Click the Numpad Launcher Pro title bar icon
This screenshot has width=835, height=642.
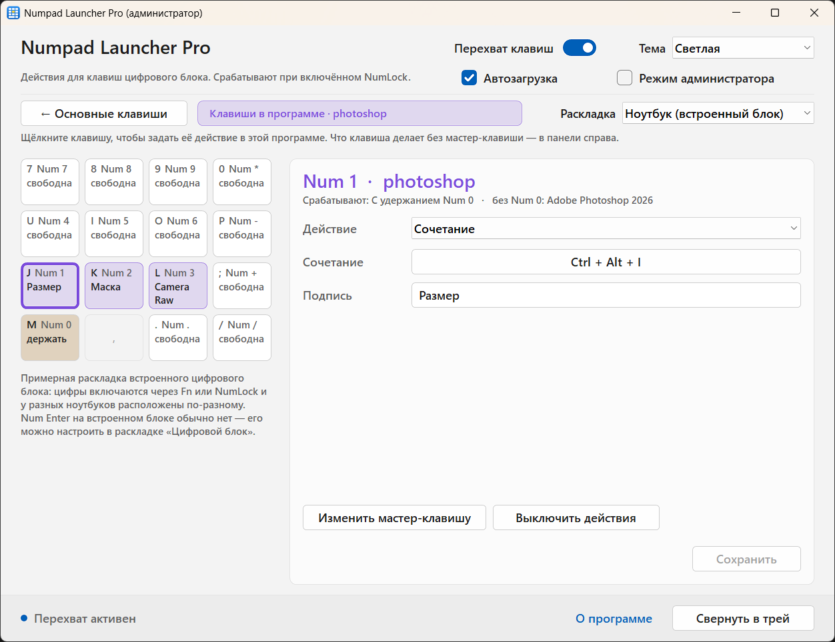pyautogui.click(x=13, y=13)
